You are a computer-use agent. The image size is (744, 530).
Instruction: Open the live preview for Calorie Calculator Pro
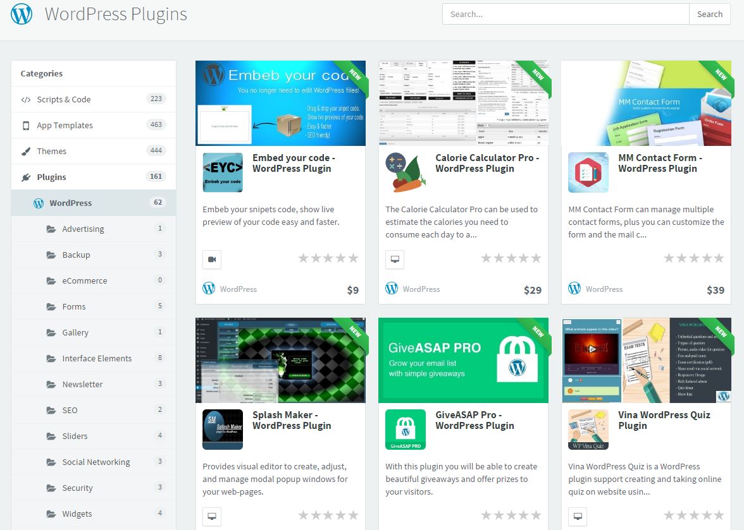point(395,260)
